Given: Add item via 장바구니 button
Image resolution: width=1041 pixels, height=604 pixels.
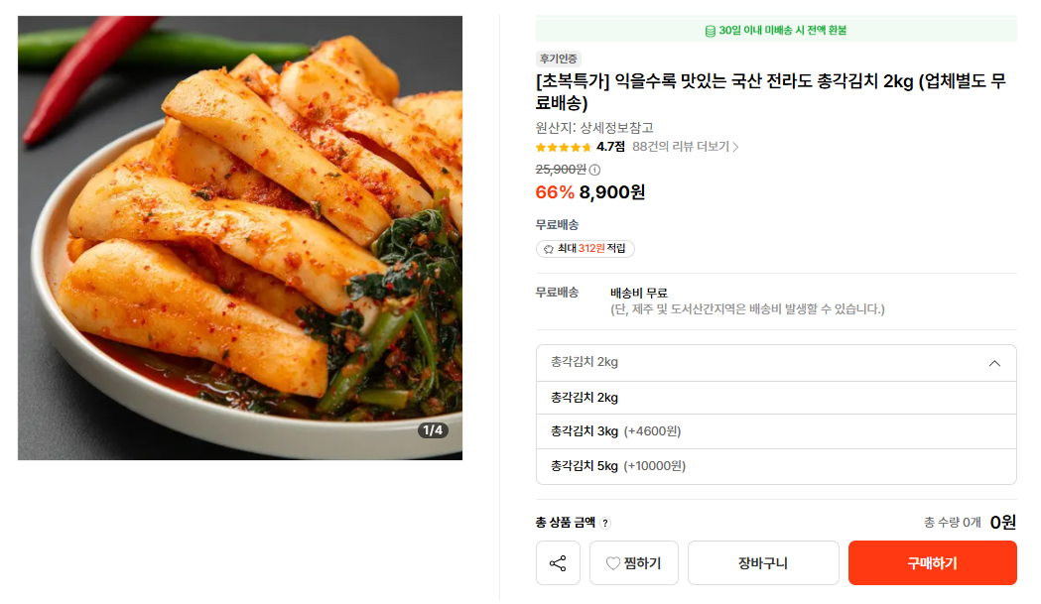Looking at the screenshot, I should pos(763,563).
